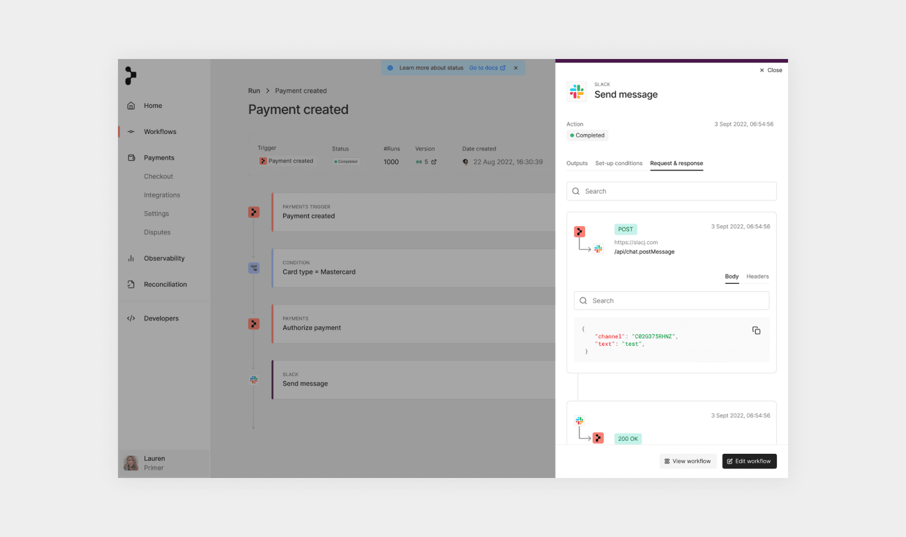Click the Reconciliation document icon

click(131, 284)
